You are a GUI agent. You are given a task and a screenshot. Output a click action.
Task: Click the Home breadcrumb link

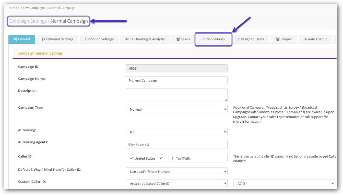click(13, 8)
